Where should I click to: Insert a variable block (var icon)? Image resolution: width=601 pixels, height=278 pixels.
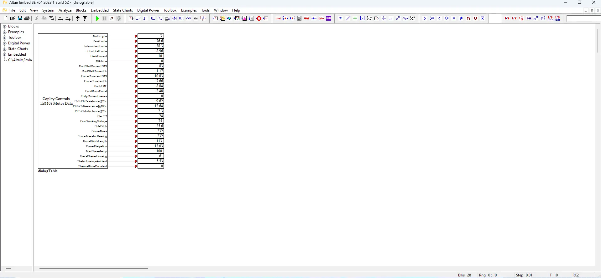point(307,18)
